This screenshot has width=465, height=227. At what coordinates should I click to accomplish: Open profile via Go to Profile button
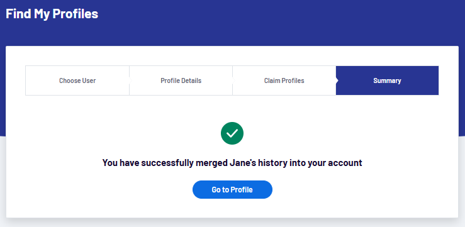(232, 190)
